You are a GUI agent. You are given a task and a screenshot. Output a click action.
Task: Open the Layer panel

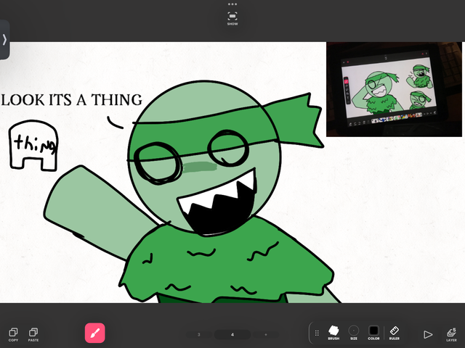(x=451, y=333)
